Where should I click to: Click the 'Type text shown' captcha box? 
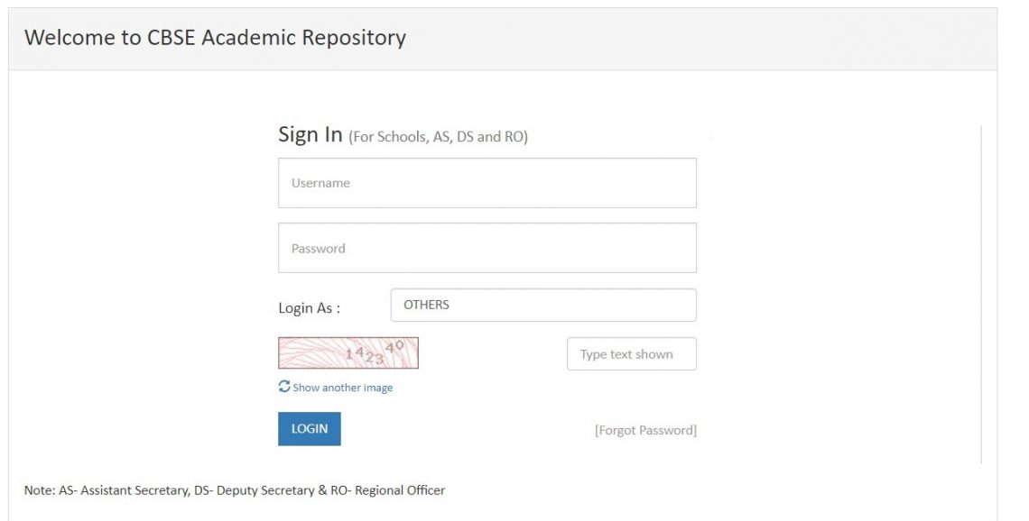pyautogui.click(x=631, y=354)
